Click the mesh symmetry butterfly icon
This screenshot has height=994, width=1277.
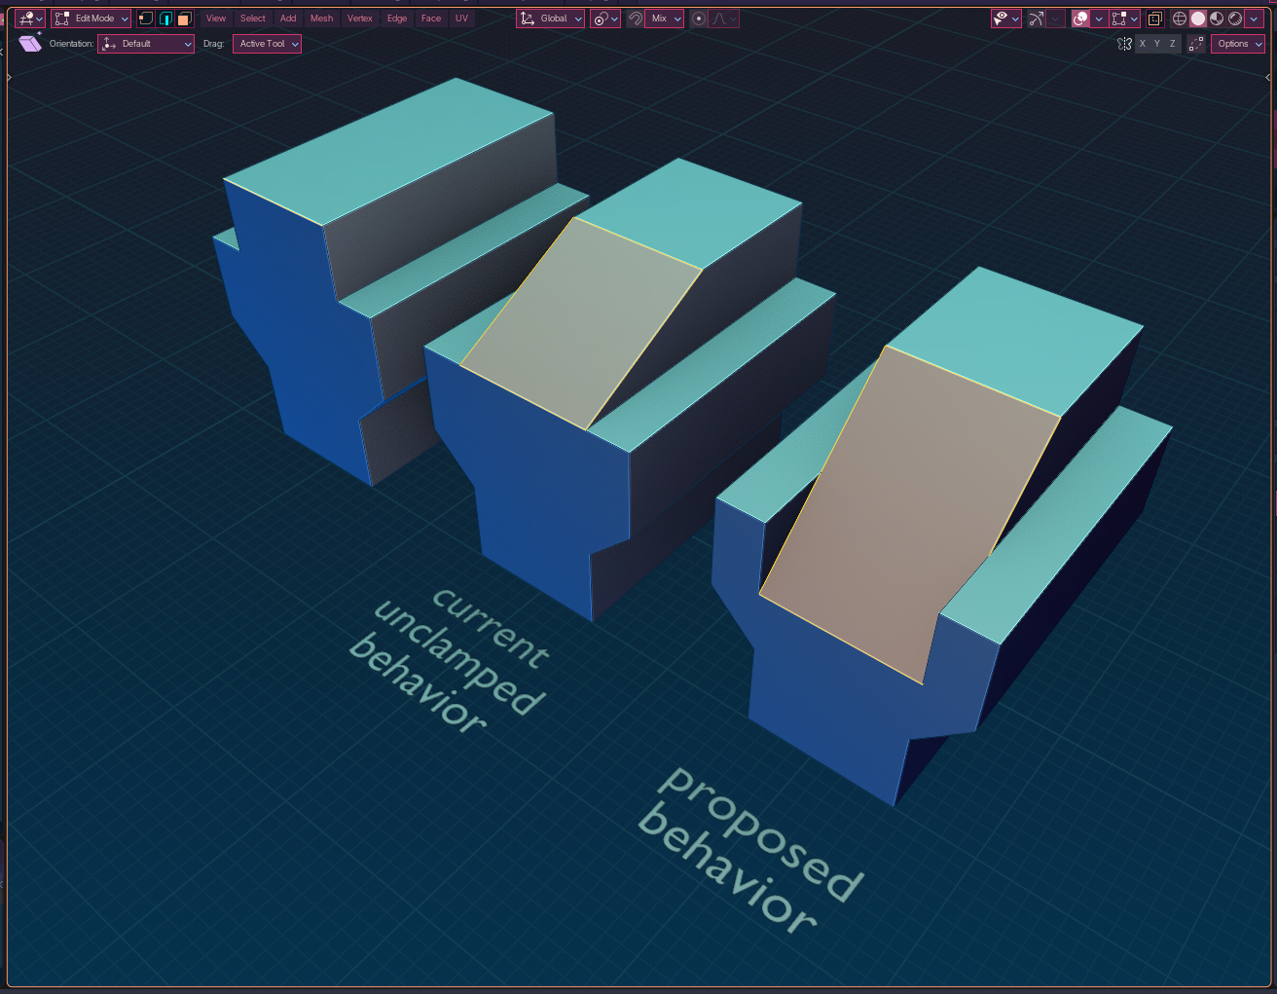coord(1124,44)
